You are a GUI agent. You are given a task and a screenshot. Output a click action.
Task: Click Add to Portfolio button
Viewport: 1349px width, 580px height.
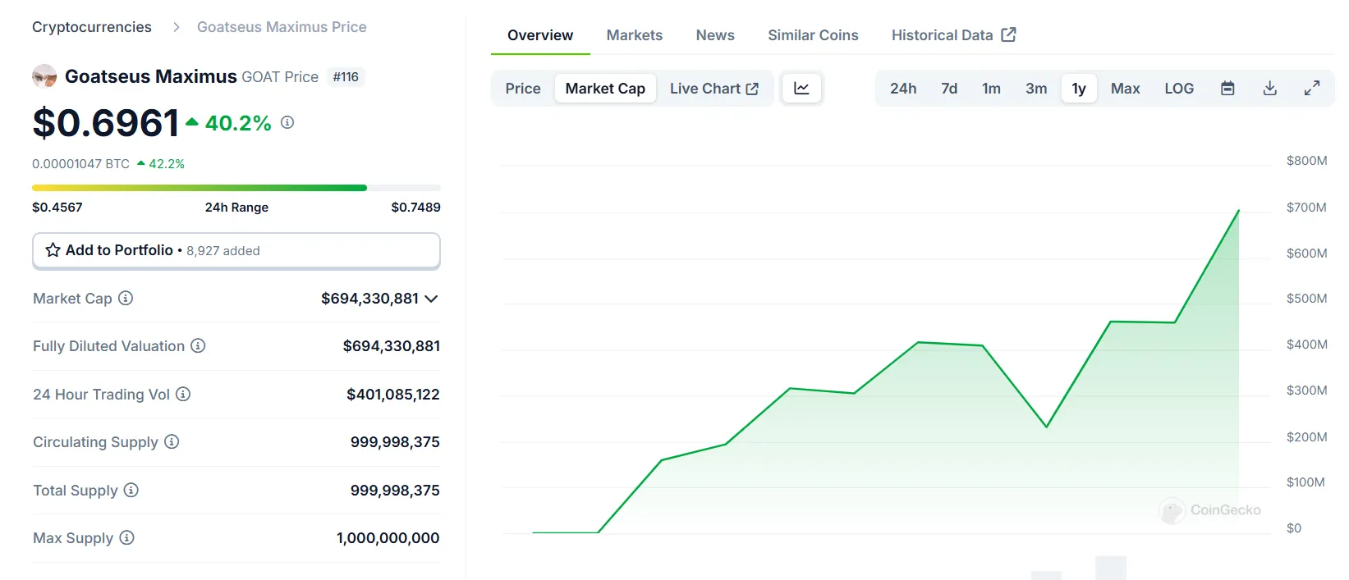[x=236, y=250]
